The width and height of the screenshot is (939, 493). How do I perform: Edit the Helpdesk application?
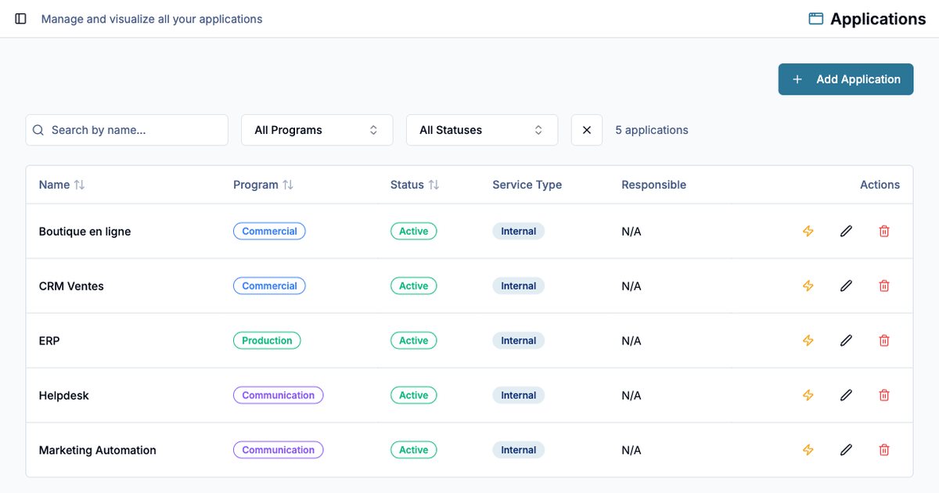846,395
